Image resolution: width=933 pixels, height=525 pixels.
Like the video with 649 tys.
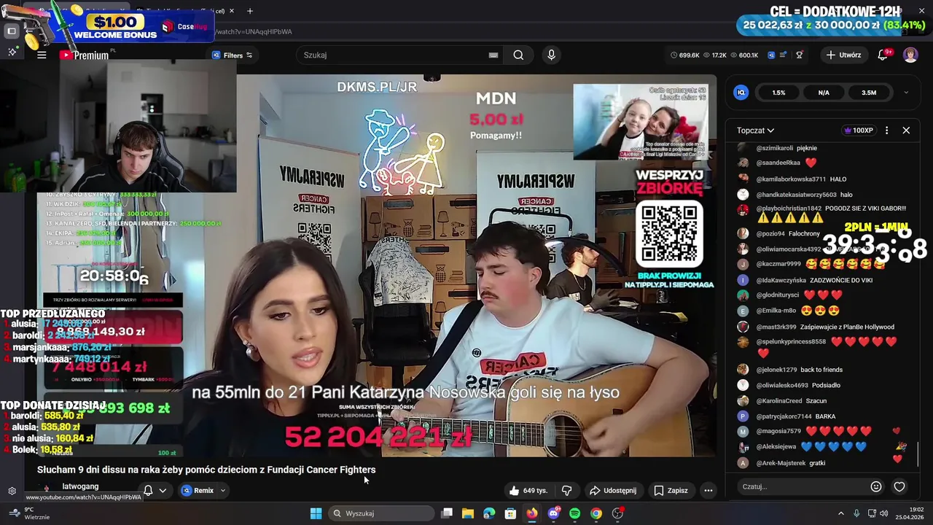tap(528, 491)
